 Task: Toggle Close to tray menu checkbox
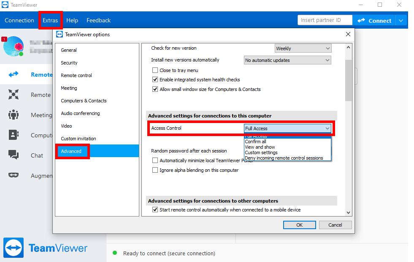(155, 70)
